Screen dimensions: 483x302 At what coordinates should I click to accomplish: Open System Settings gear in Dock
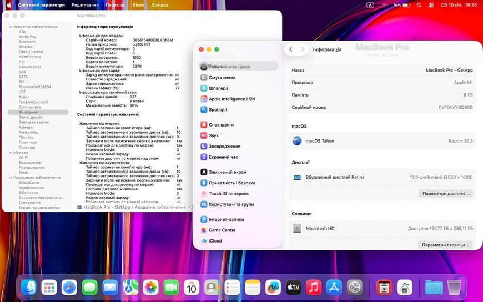point(355,288)
